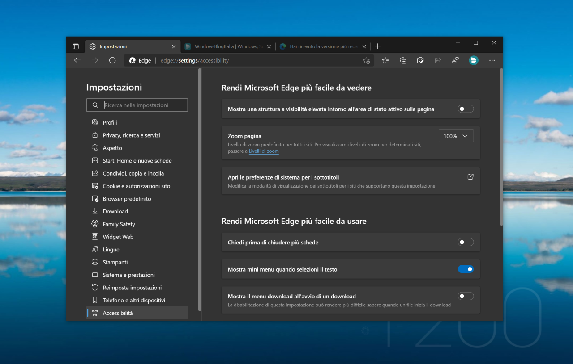
Task: Disable Mostra mini menu quando selezioni il testo
Action: click(466, 269)
